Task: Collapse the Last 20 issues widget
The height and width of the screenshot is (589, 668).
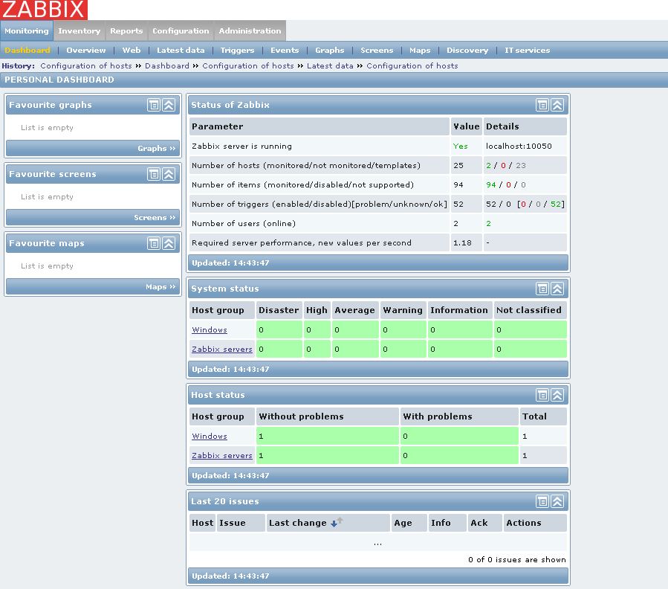Action: (x=557, y=501)
